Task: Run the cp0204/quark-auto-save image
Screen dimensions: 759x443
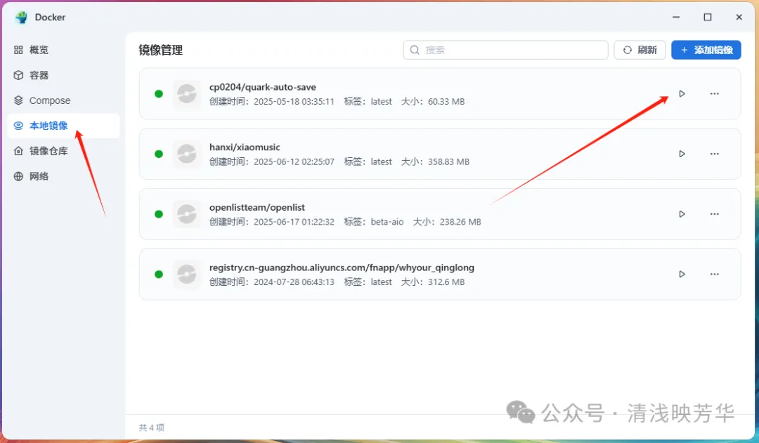Action: (x=682, y=94)
